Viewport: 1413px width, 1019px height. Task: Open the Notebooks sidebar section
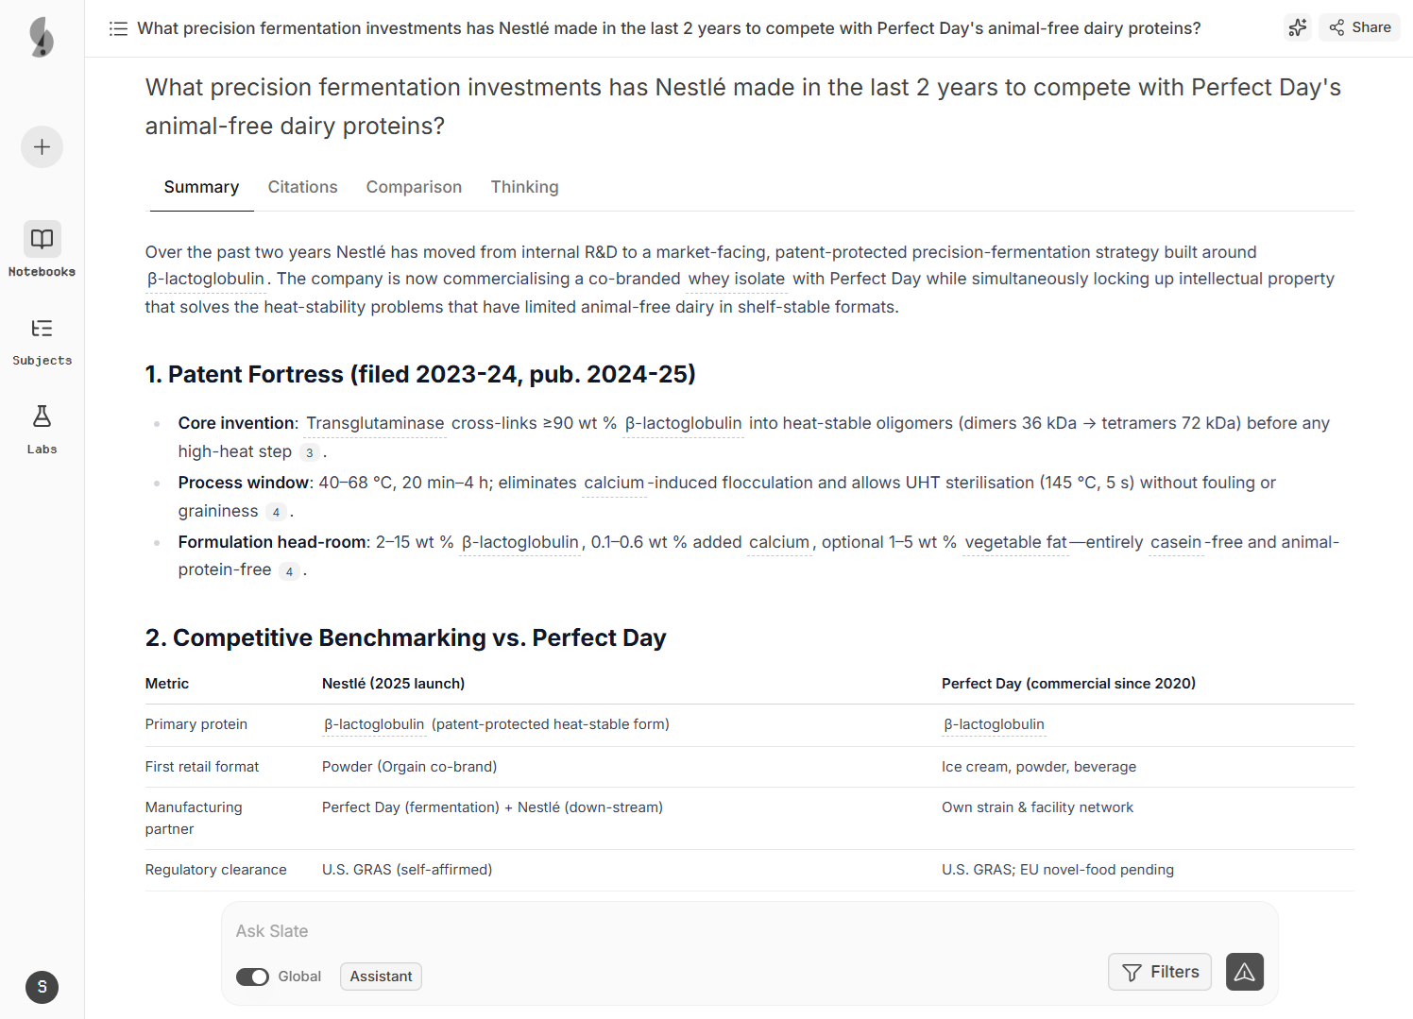[x=43, y=249]
